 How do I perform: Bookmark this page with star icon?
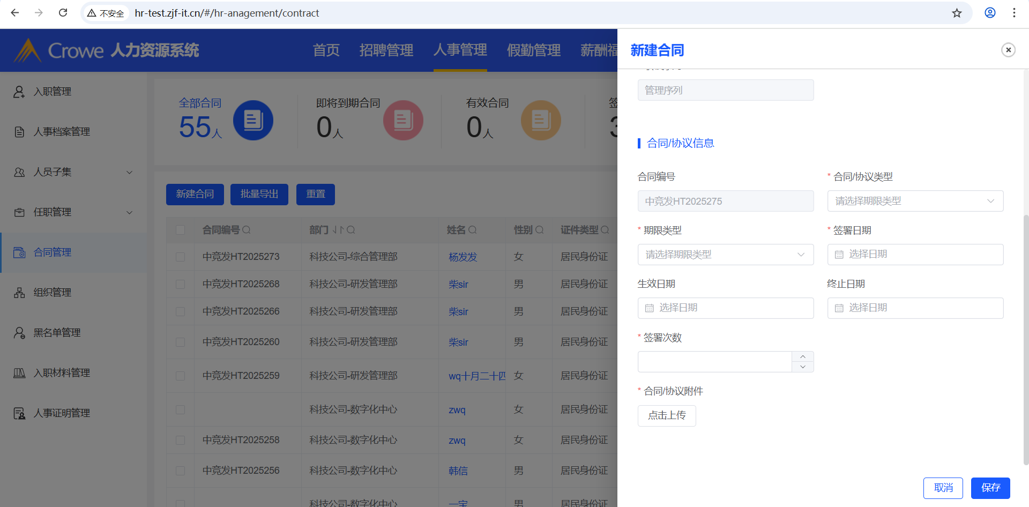tap(957, 13)
